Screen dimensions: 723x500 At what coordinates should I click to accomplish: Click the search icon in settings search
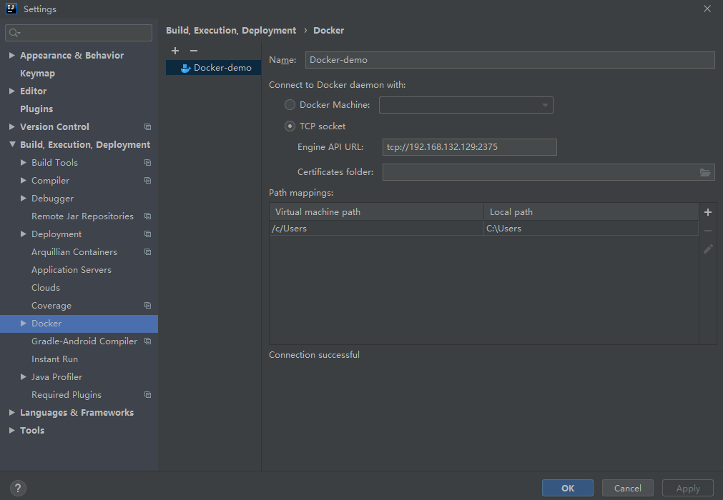(14, 33)
